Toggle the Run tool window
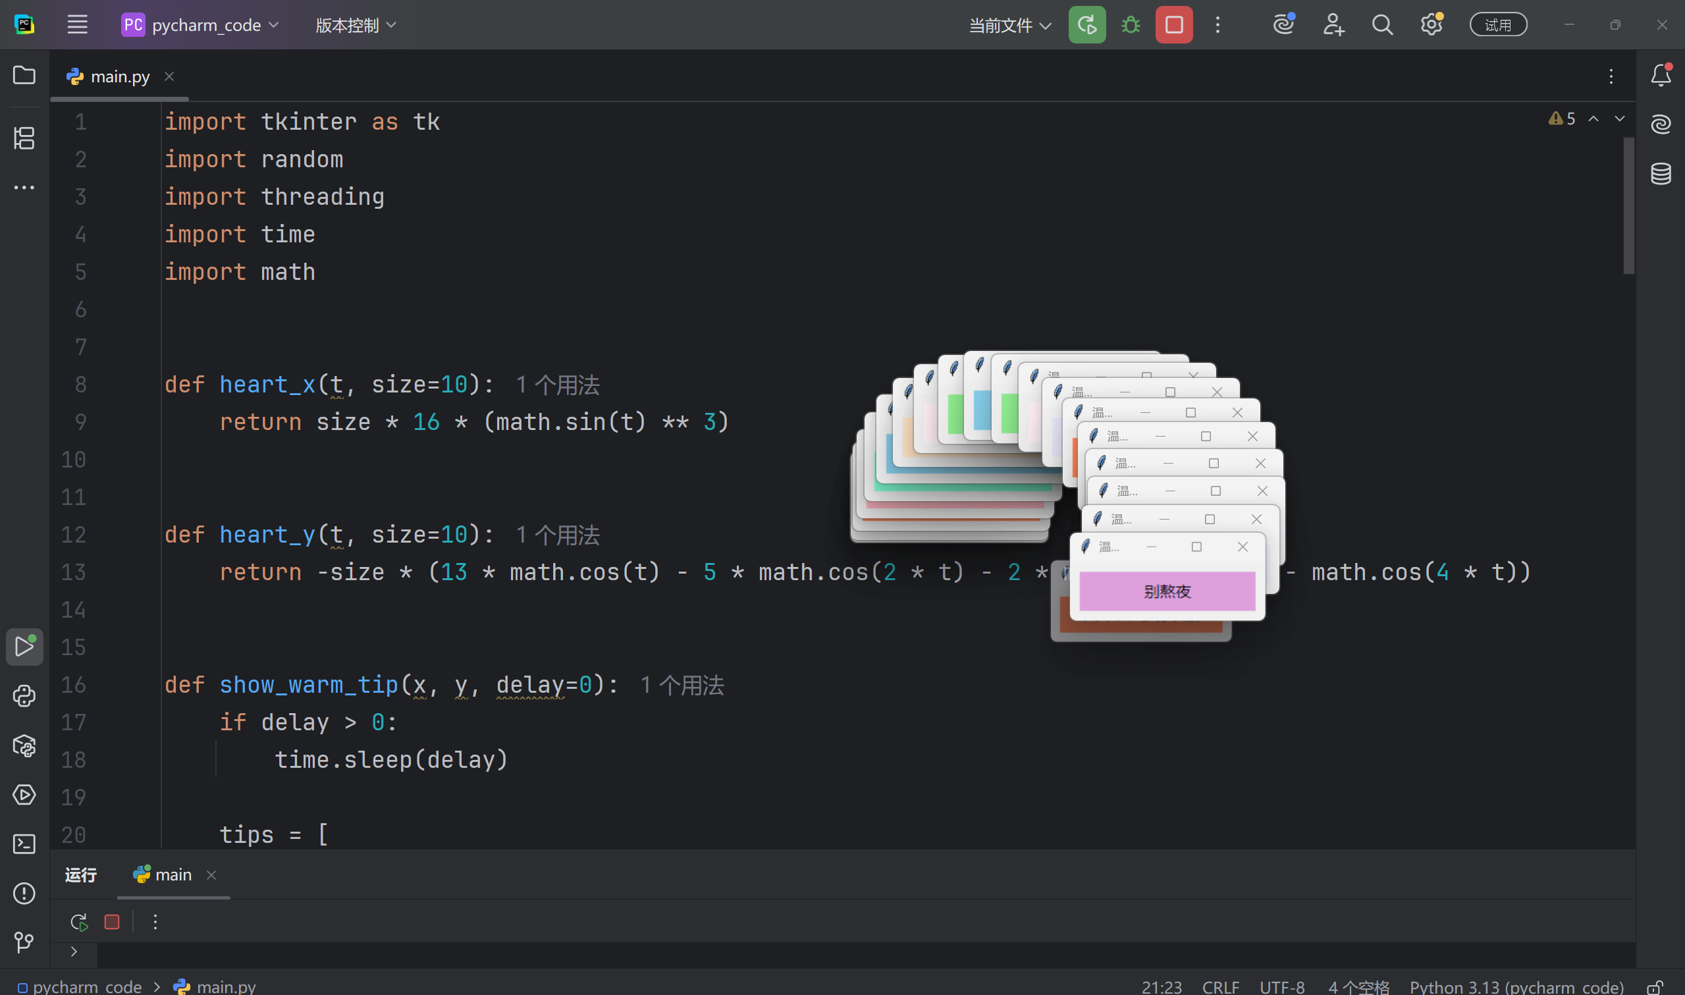 pyautogui.click(x=24, y=647)
